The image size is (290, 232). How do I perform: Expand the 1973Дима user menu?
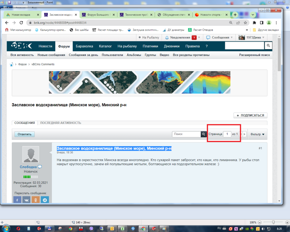[x=251, y=37]
